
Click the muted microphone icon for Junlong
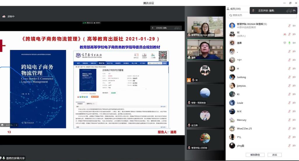289,77
